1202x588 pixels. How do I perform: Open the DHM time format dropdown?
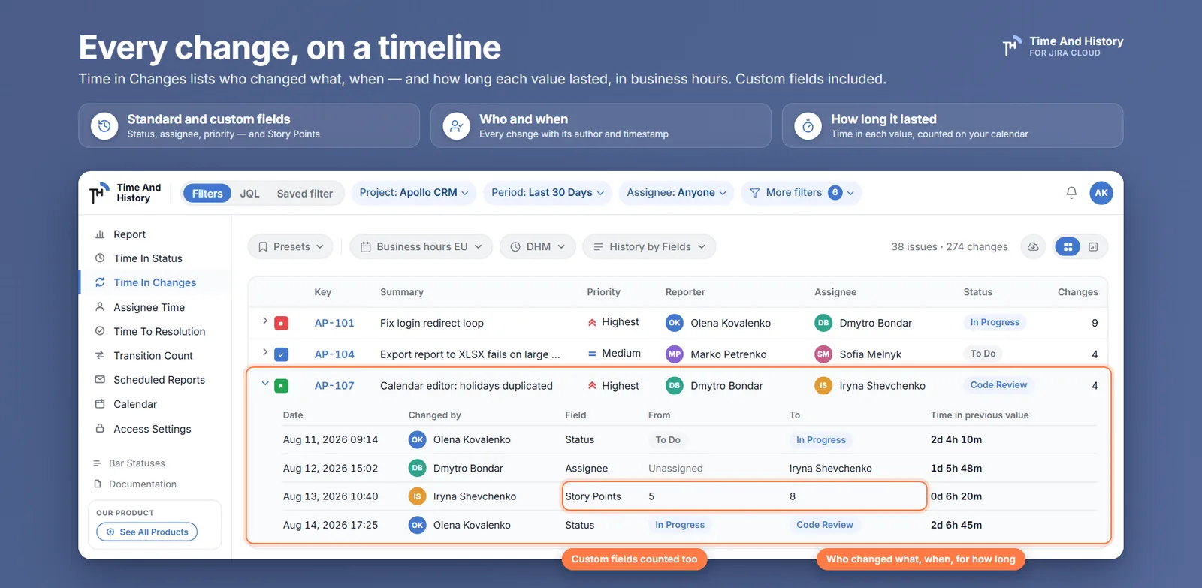pos(538,246)
